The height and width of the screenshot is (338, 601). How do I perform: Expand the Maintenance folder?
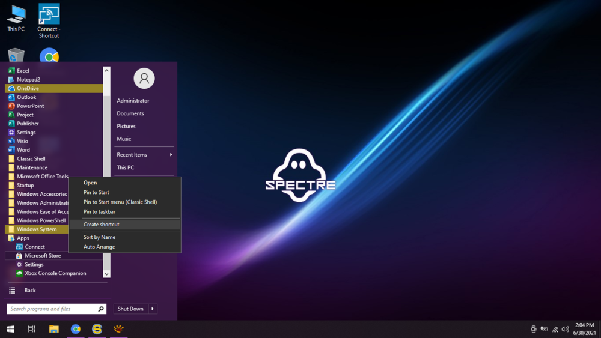coord(53,167)
